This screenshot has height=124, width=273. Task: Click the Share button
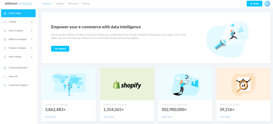254,4
